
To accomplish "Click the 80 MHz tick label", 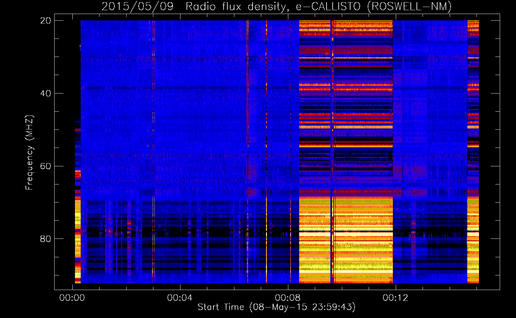I will coord(46,239).
